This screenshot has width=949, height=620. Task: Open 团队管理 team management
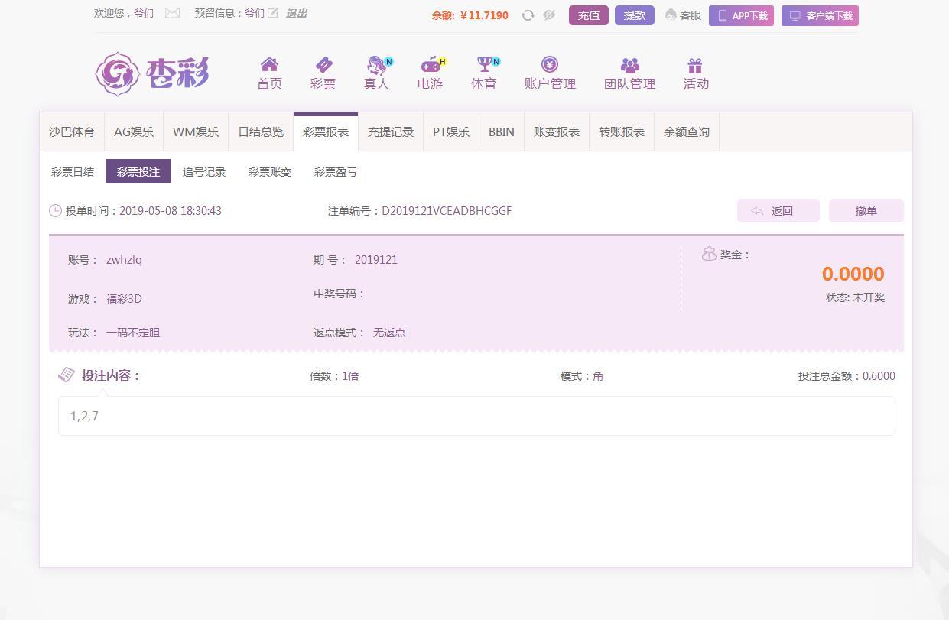[629, 65]
